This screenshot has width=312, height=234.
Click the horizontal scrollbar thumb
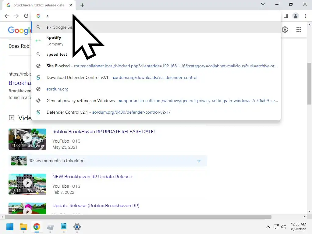click(138, 217)
